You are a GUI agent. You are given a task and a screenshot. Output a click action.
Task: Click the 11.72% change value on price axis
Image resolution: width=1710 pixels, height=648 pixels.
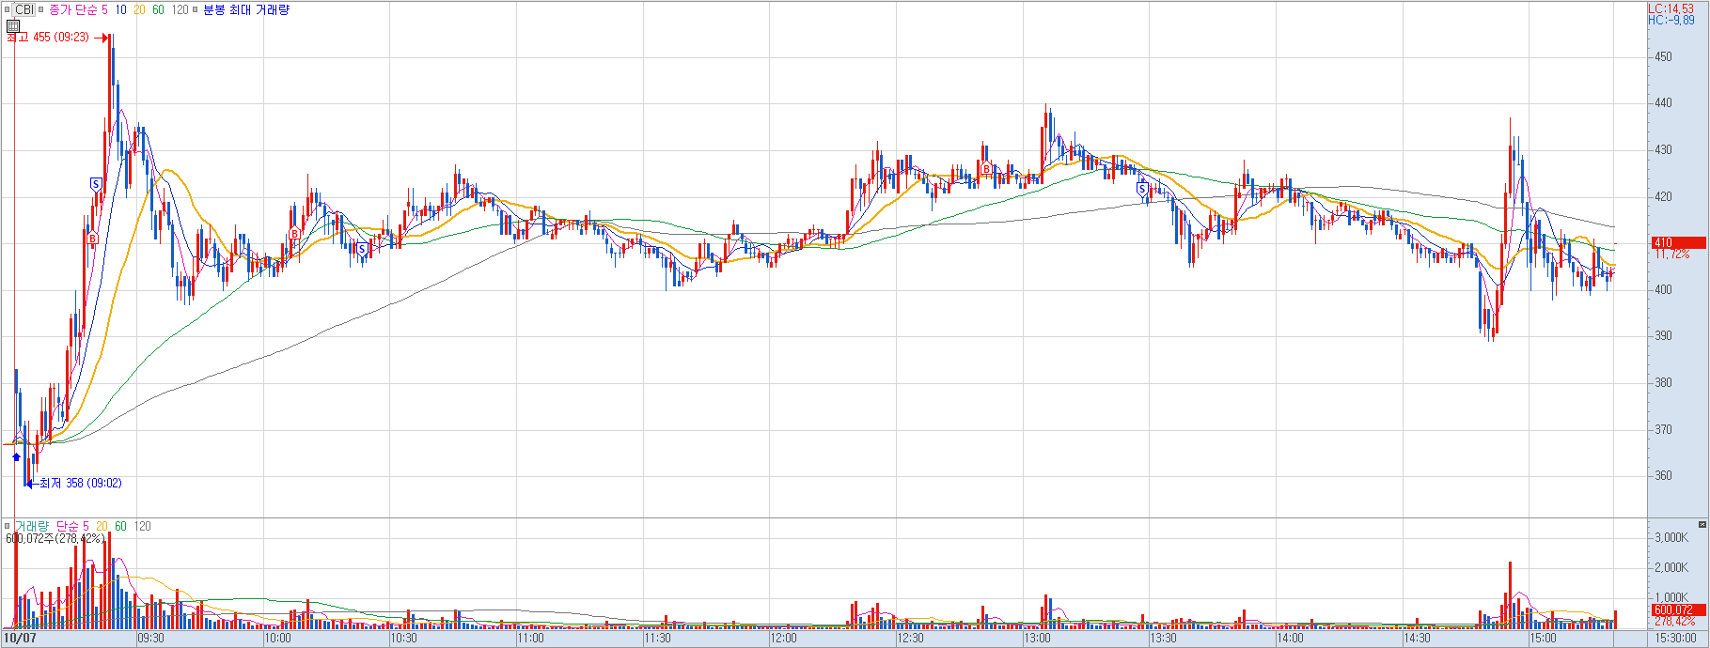click(1672, 255)
